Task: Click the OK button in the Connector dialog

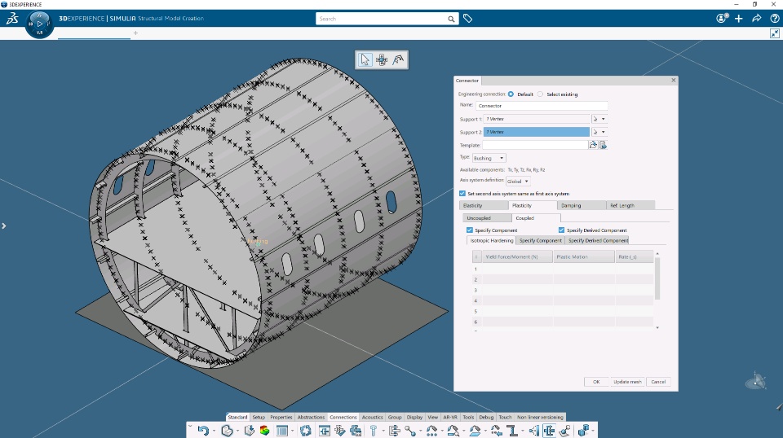Action: [596, 382]
